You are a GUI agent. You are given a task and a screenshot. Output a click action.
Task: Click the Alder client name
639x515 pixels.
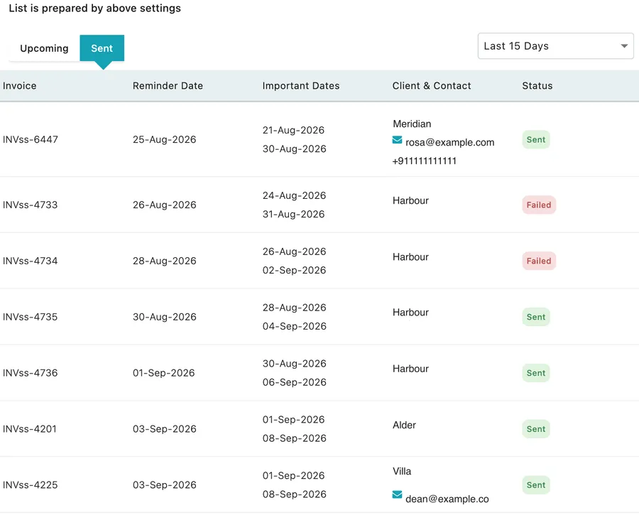pos(404,425)
